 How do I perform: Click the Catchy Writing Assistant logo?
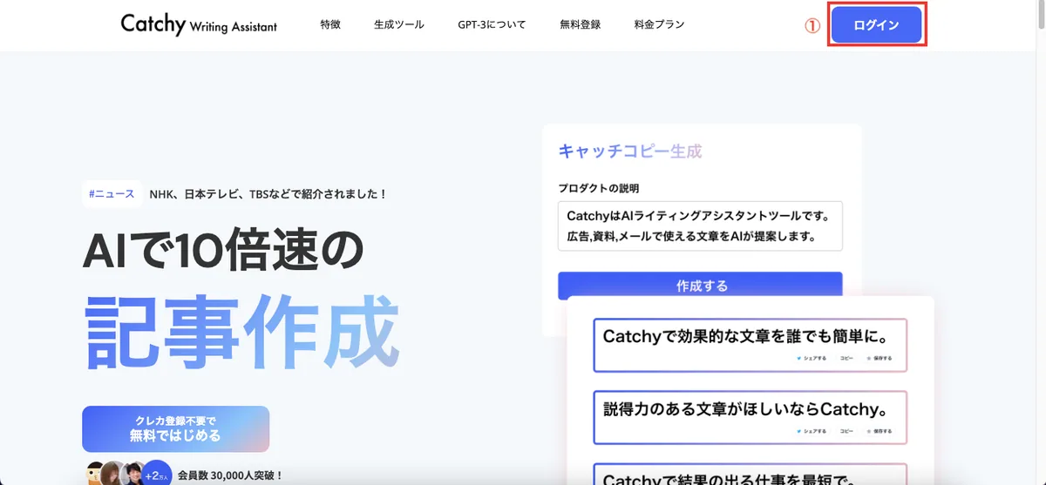tap(199, 24)
